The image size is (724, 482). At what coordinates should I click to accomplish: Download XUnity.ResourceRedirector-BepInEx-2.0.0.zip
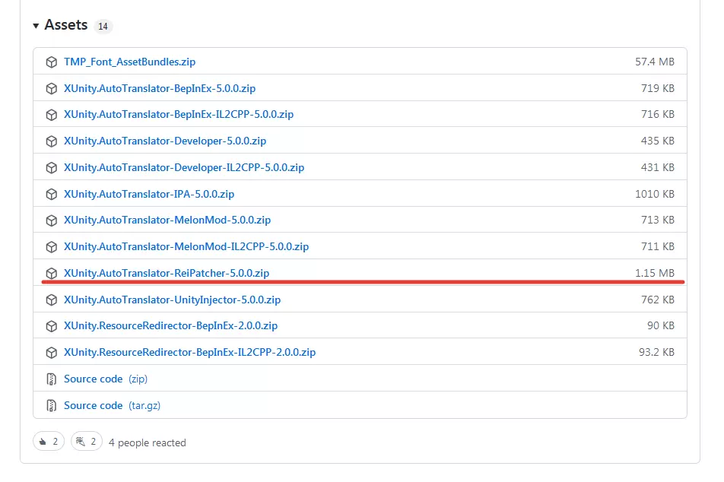click(170, 325)
